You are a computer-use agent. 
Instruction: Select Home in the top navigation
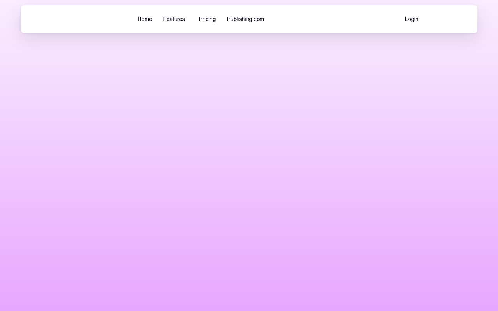[144, 19]
